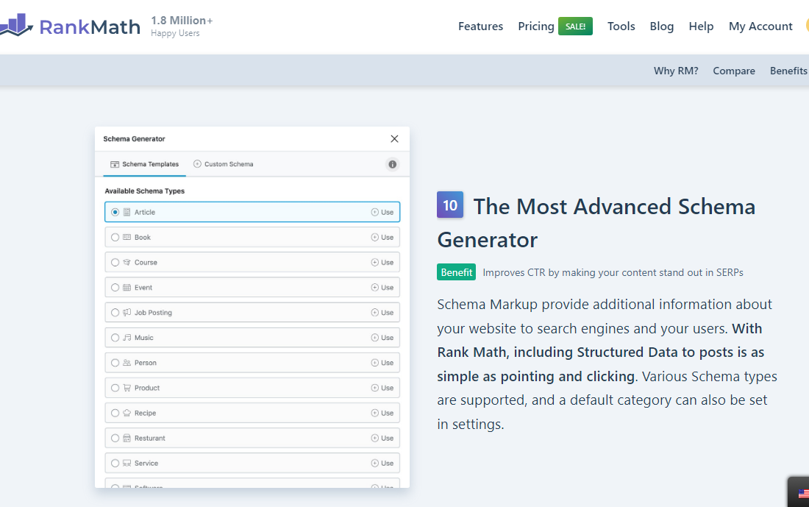Screen dimensions: 809x507
Task: Click the language flag selector
Action: click(x=803, y=493)
